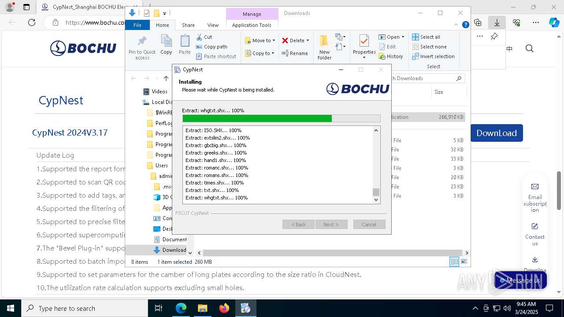Screen dimensions: 564x317
Task: Click the Size column header
Action: pos(449,92)
